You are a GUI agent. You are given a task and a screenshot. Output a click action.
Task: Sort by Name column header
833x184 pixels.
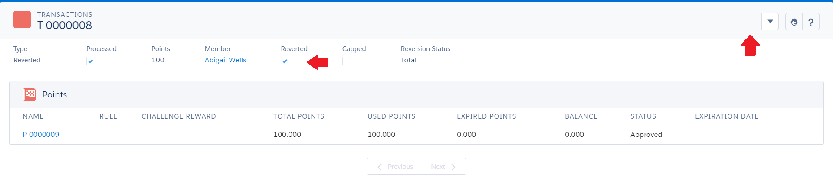click(33, 116)
